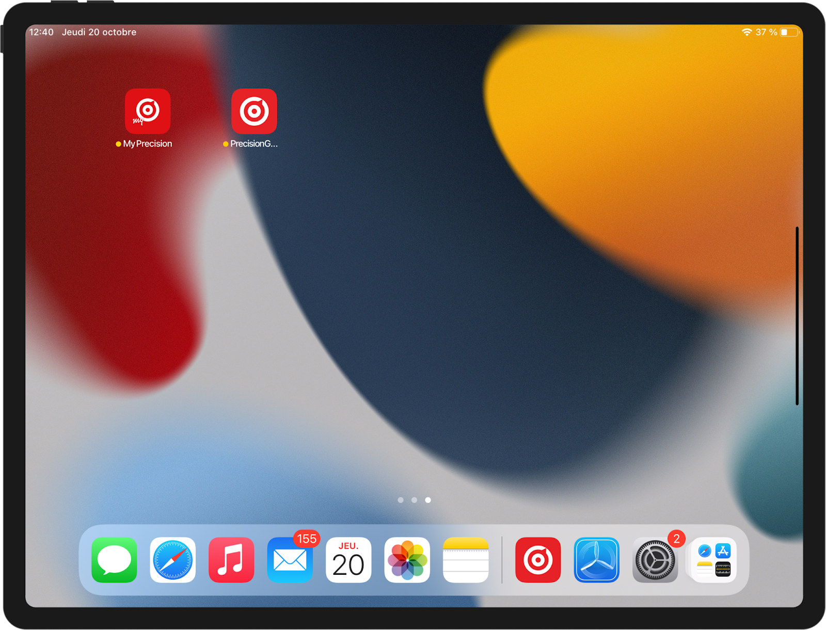Open the Music app in the dock

231,560
